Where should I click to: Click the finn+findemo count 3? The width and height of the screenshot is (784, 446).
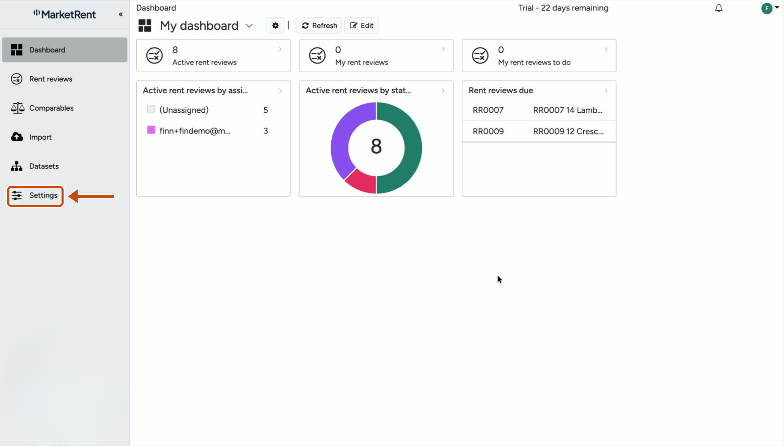pyautogui.click(x=266, y=131)
